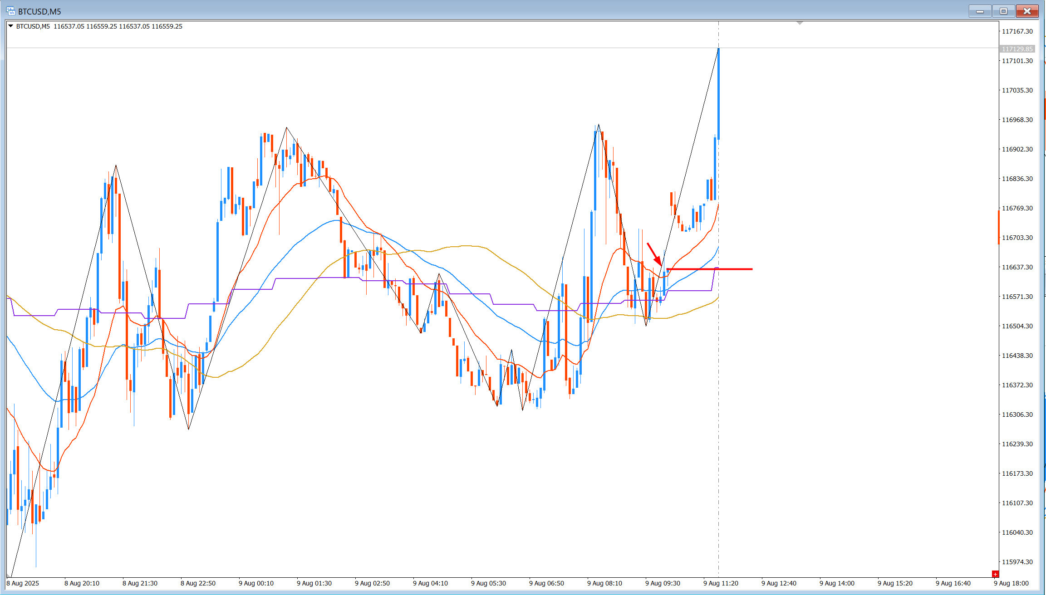This screenshot has width=1046, height=595.
Task: Expand the dropdown arrow beside BTCUSD,M5 label
Action: point(11,26)
